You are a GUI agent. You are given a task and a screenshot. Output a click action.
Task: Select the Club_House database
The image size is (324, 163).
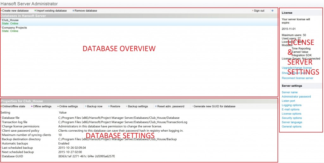(x=10, y=20)
